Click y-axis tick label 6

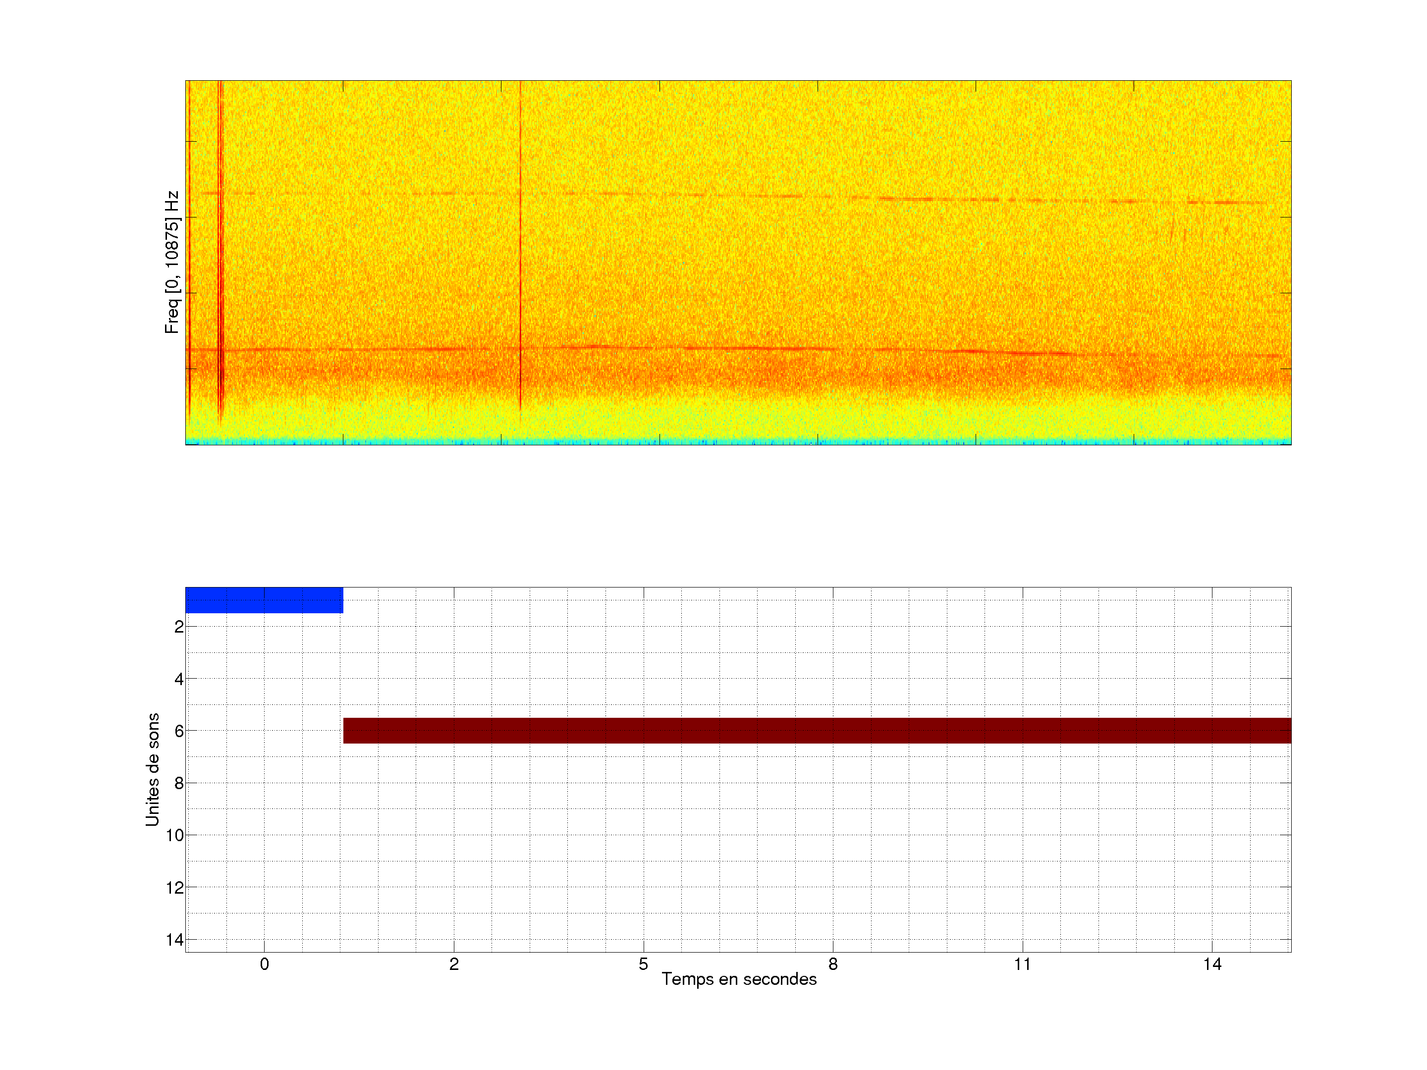[179, 731]
